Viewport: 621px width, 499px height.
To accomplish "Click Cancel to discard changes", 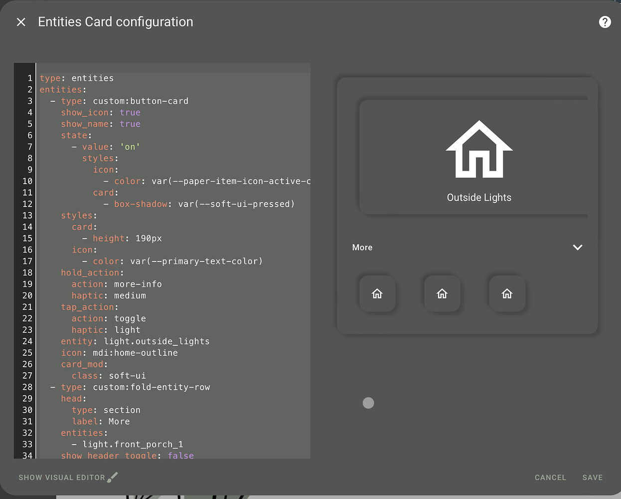I will pos(550,477).
